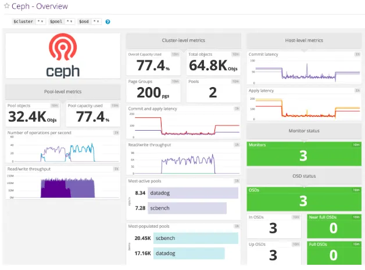
Task: Click the OSD status header
Action: coord(304,176)
